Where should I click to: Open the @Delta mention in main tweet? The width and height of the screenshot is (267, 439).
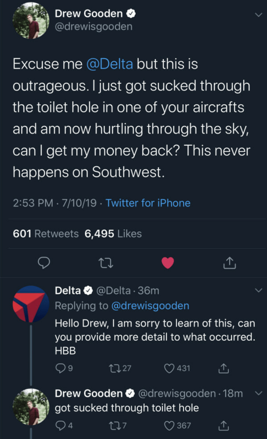click(109, 64)
